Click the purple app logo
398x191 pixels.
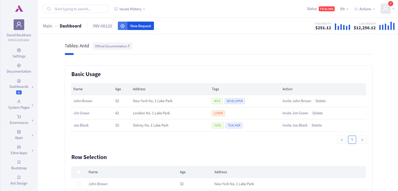[x=19, y=9]
